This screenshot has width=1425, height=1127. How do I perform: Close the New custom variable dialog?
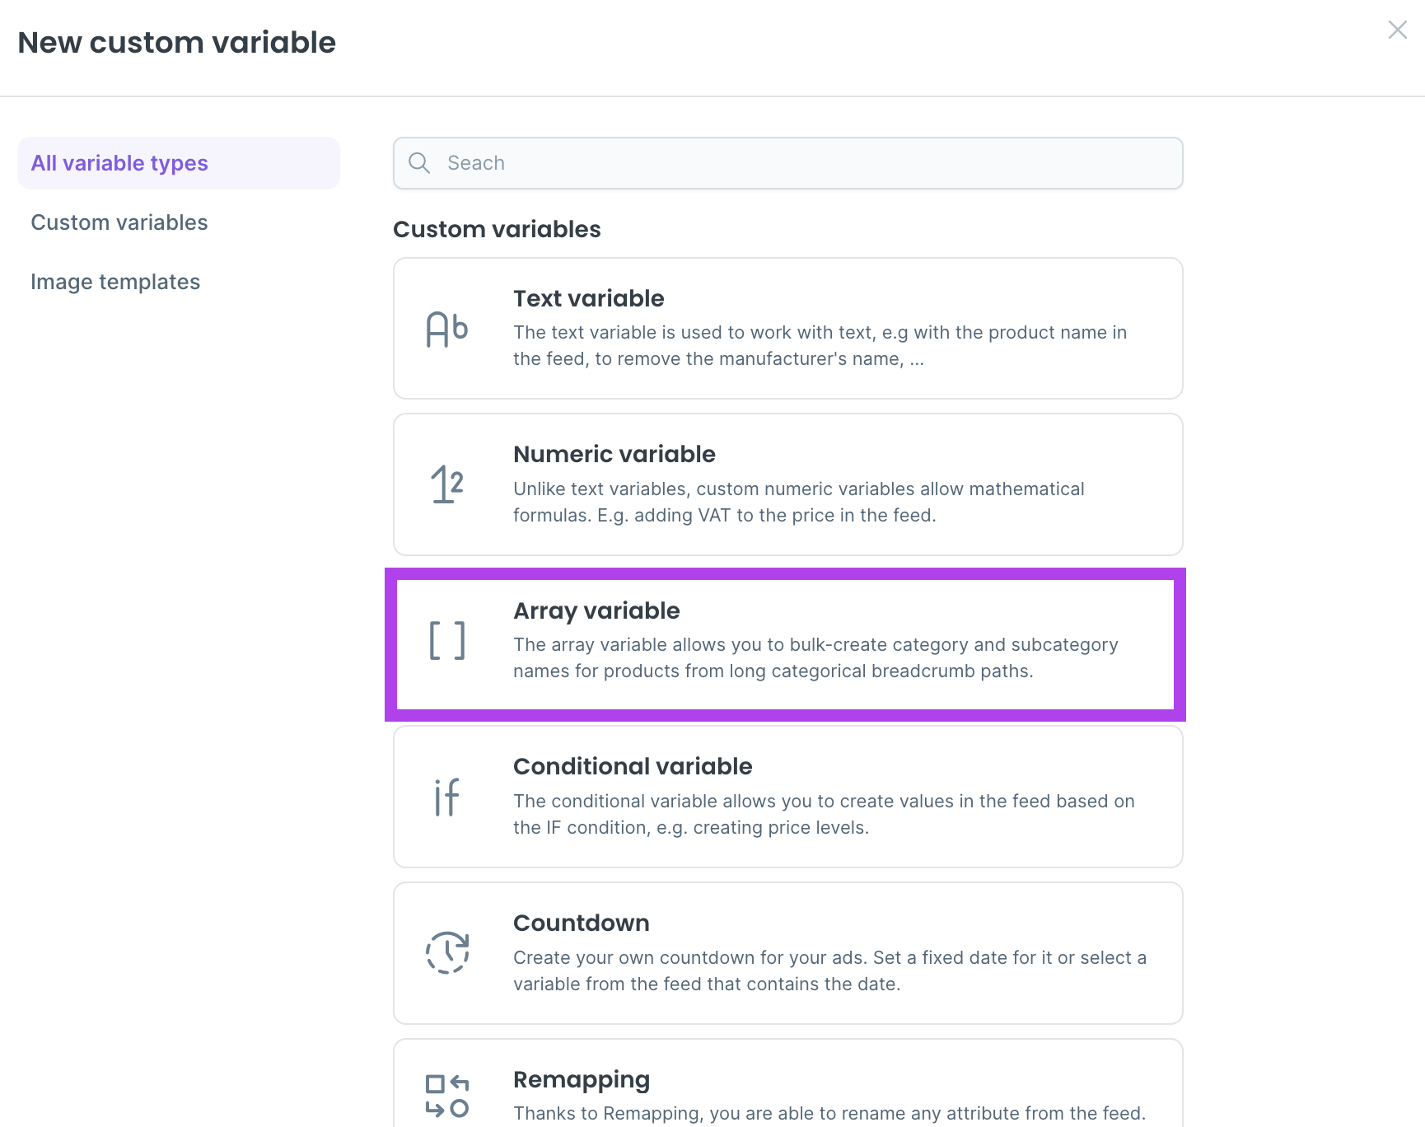point(1397,30)
